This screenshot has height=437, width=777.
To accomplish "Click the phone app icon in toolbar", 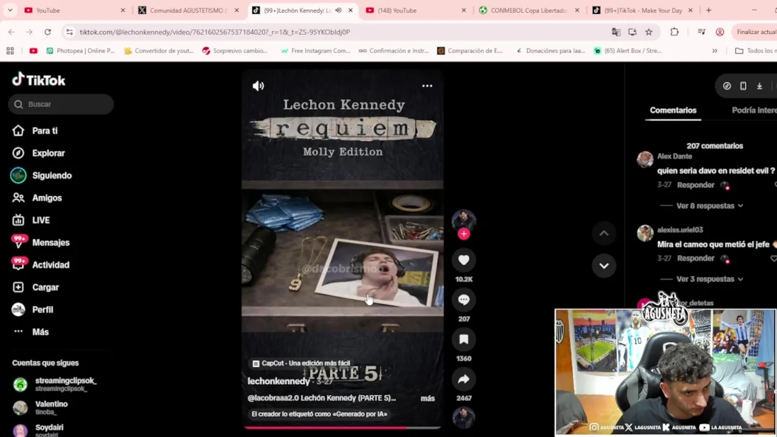I will tap(743, 86).
